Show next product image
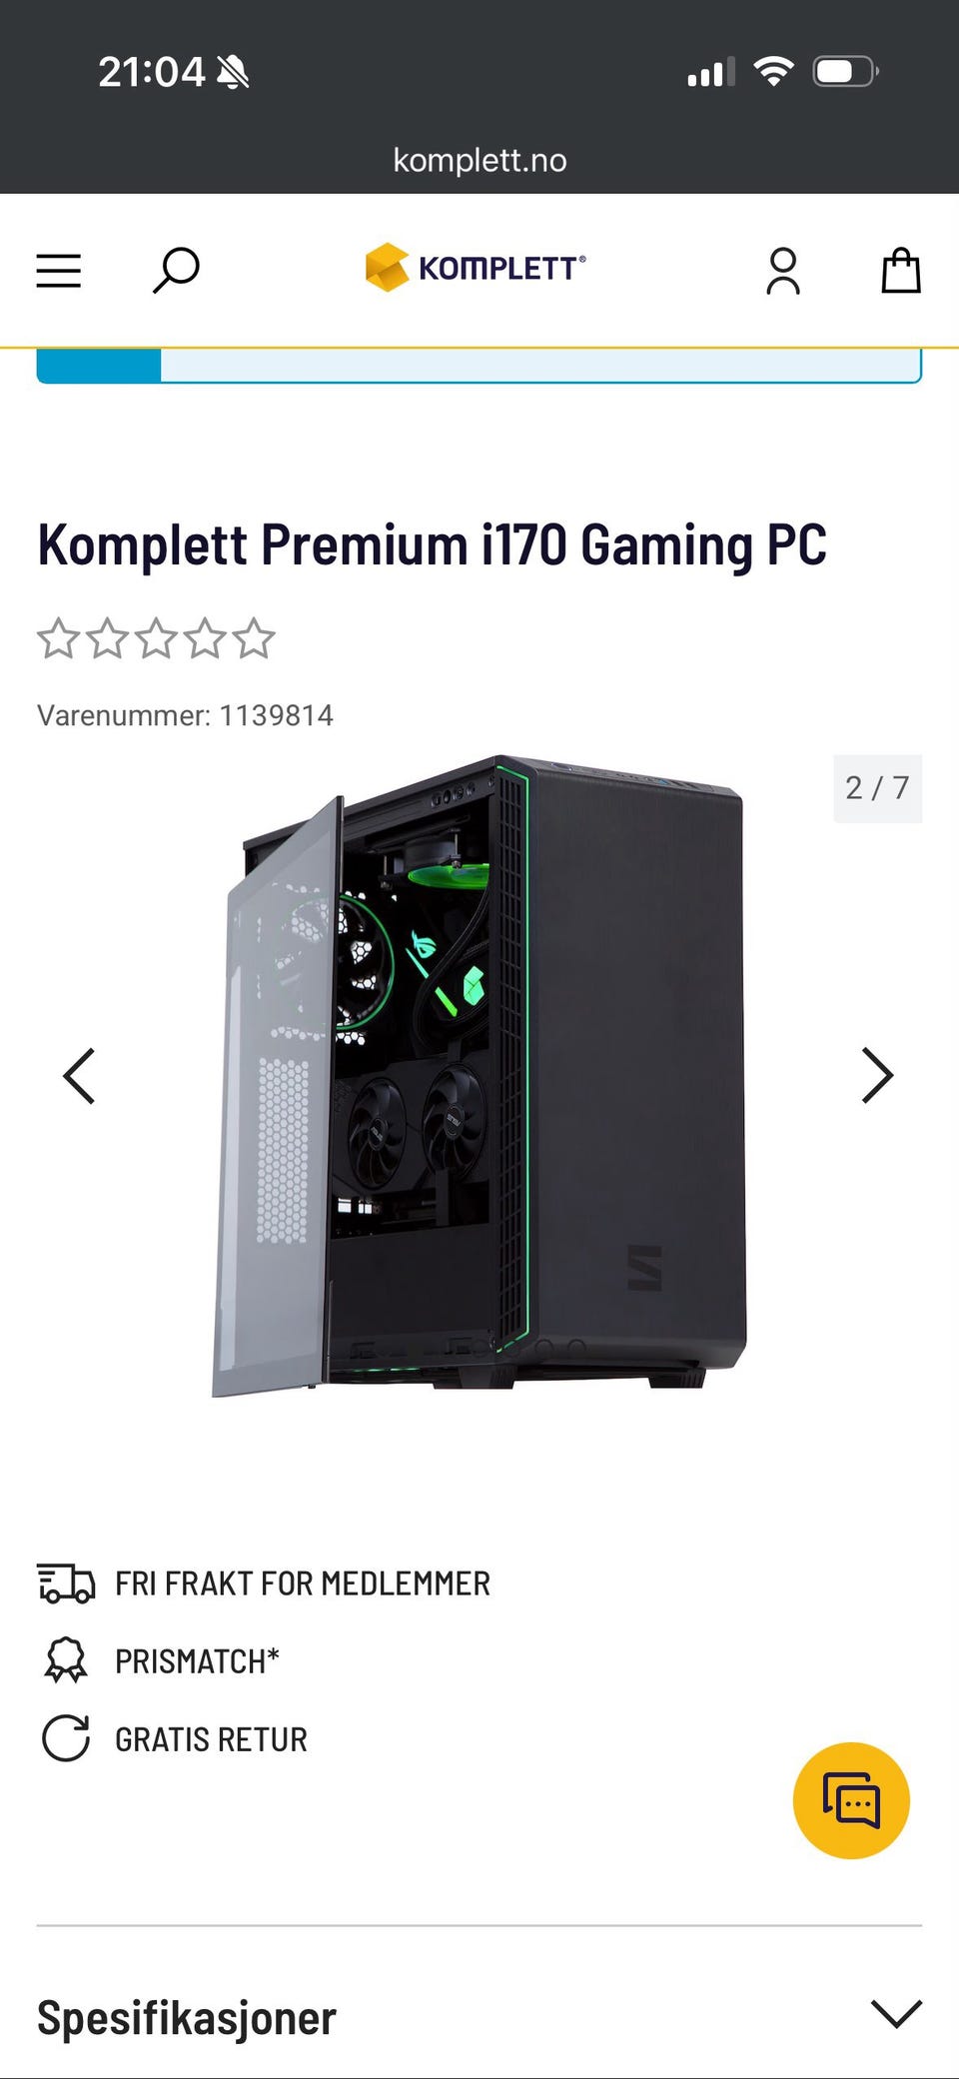This screenshot has width=959, height=2079. pos(877,1076)
